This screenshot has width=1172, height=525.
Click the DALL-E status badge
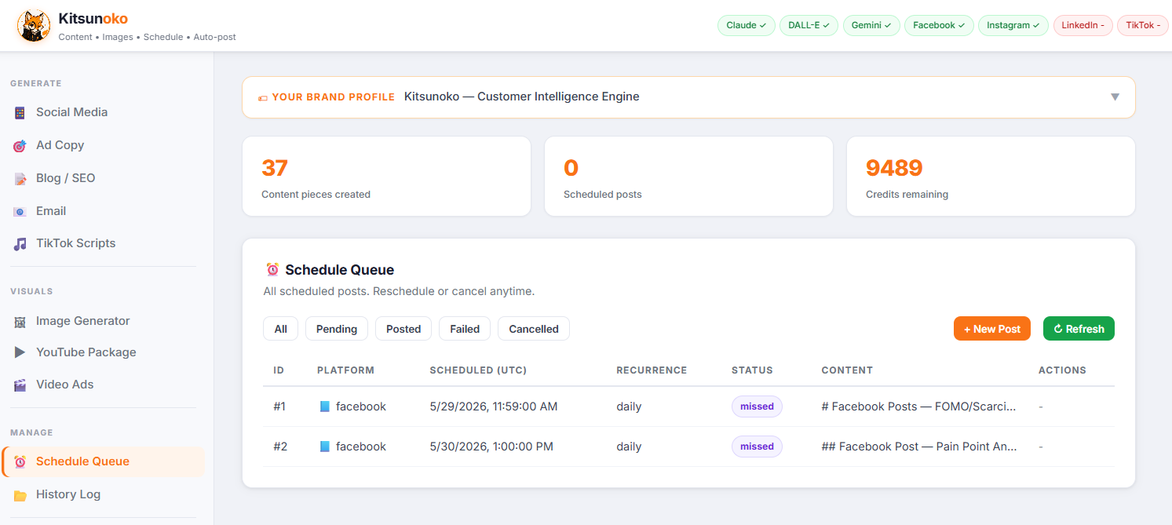coord(809,25)
